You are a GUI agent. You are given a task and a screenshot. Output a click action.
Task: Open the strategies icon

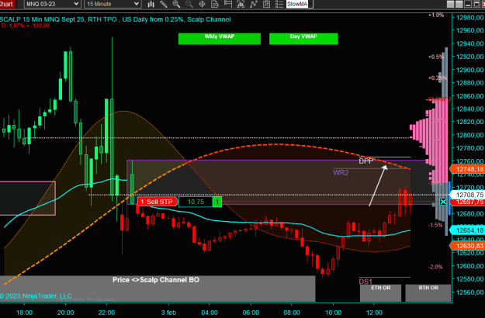tap(266, 4)
